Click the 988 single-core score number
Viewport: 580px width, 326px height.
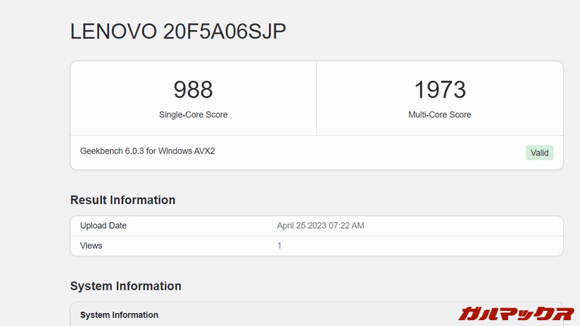(x=193, y=90)
